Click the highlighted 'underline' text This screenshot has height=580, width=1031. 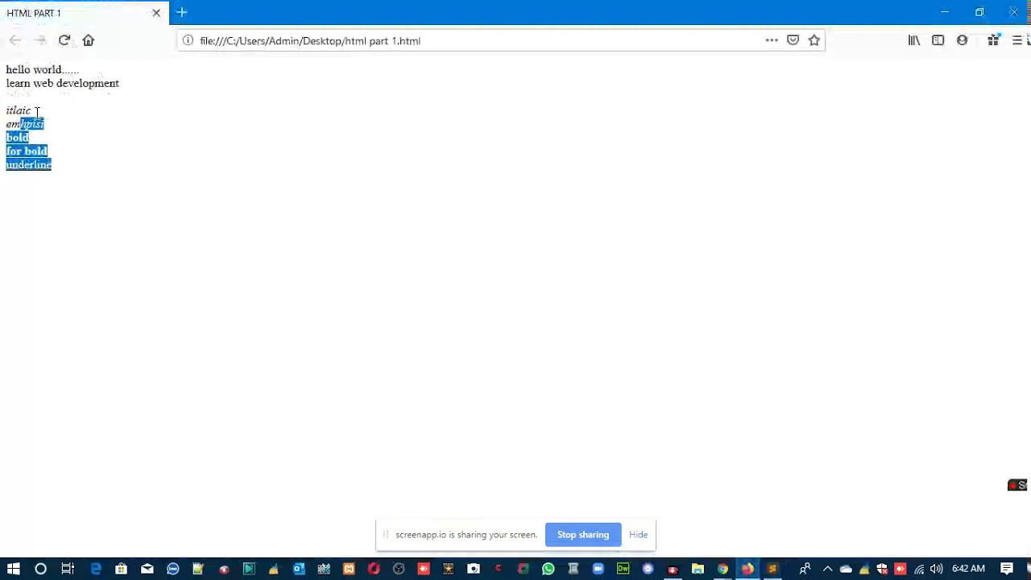pos(28,164)
